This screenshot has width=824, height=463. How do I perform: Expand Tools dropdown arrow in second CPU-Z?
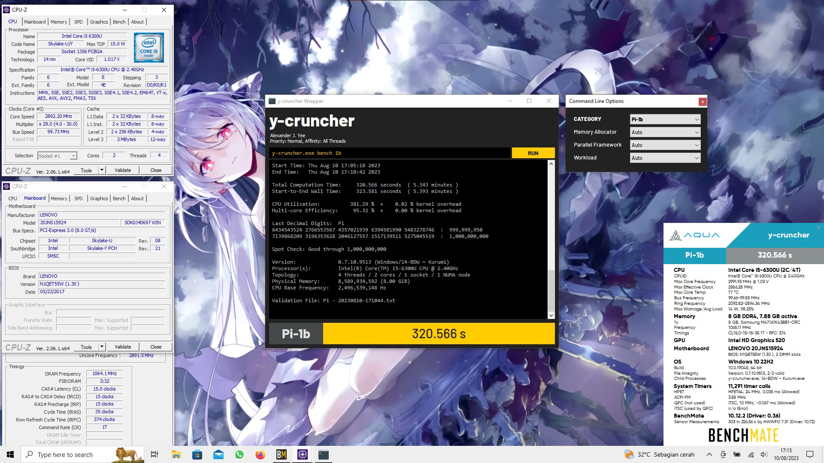coord(102,347)
